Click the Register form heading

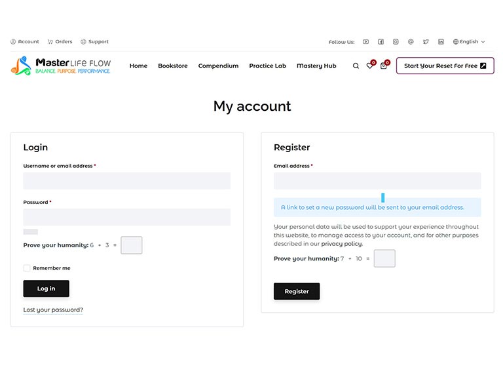coord(292,148)
